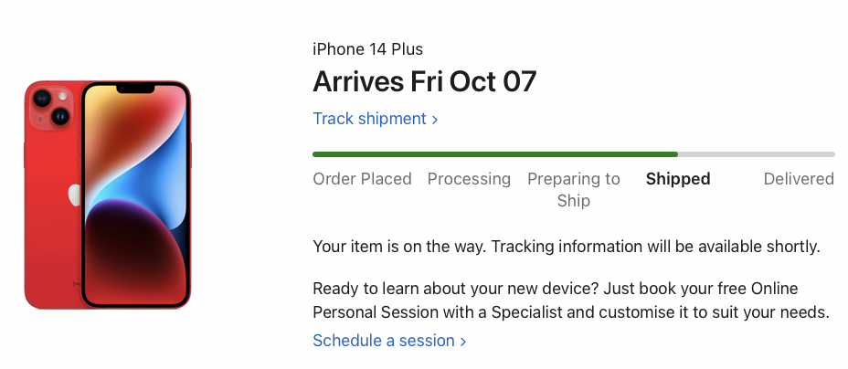
Task: Click the upper rear camera lens on iPhone
Action: [x=42, y=99]
